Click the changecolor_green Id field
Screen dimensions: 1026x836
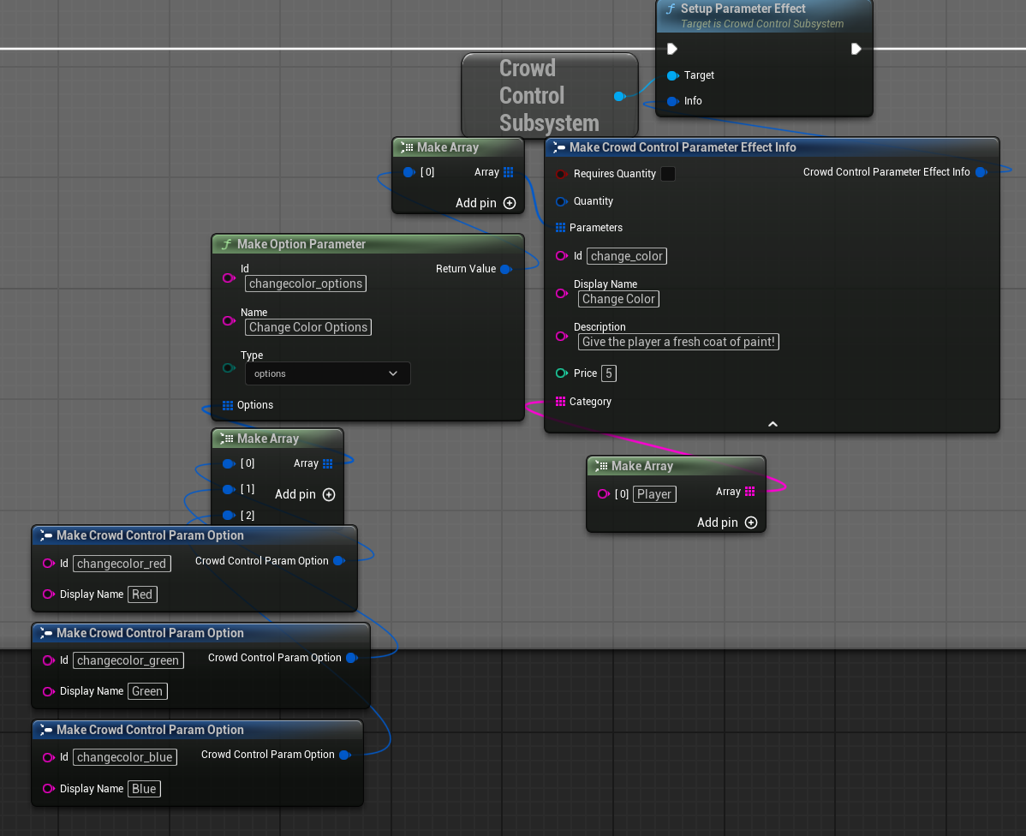tap(128, 660)
